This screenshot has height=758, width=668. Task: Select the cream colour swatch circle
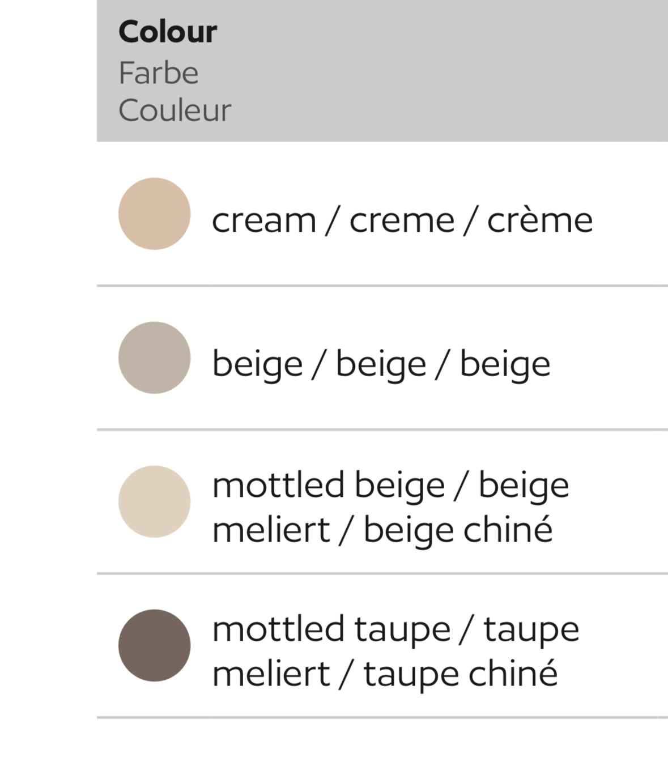point(154,214)
